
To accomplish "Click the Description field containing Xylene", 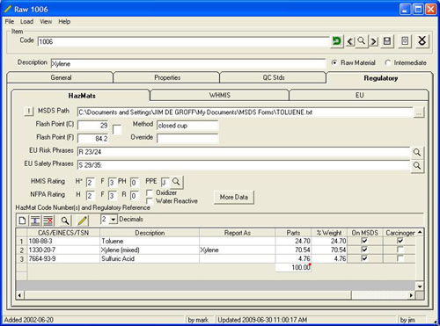I will (188, 64).
